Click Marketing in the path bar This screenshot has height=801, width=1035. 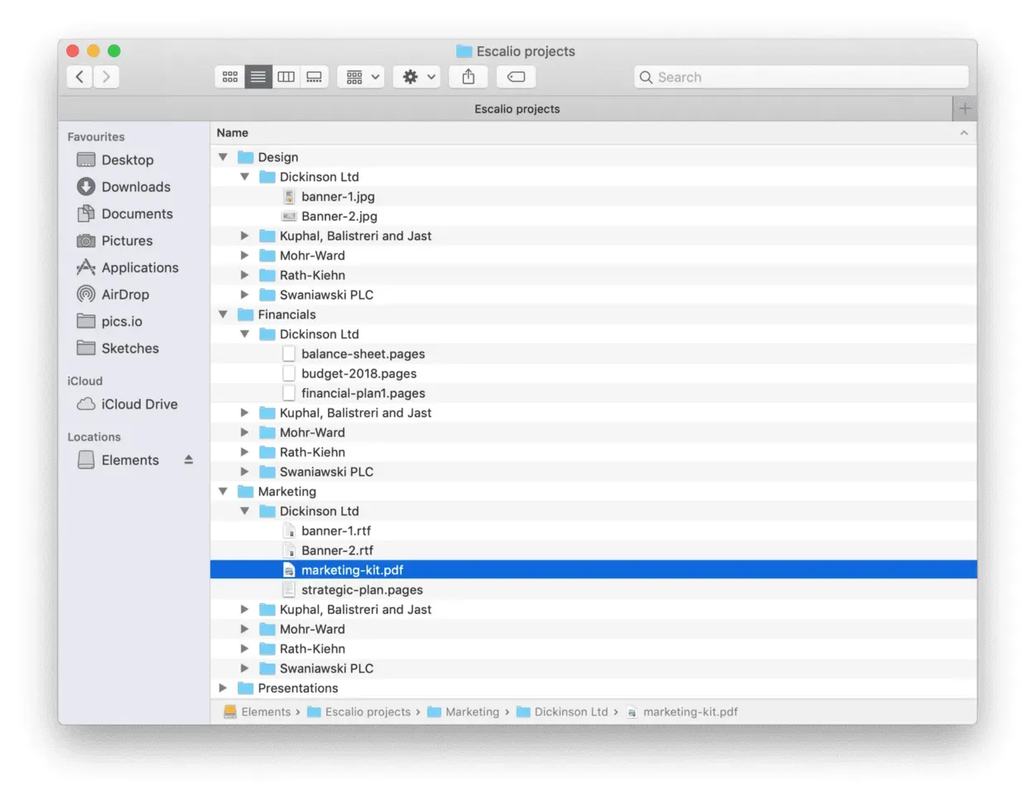tap(471, 712)
